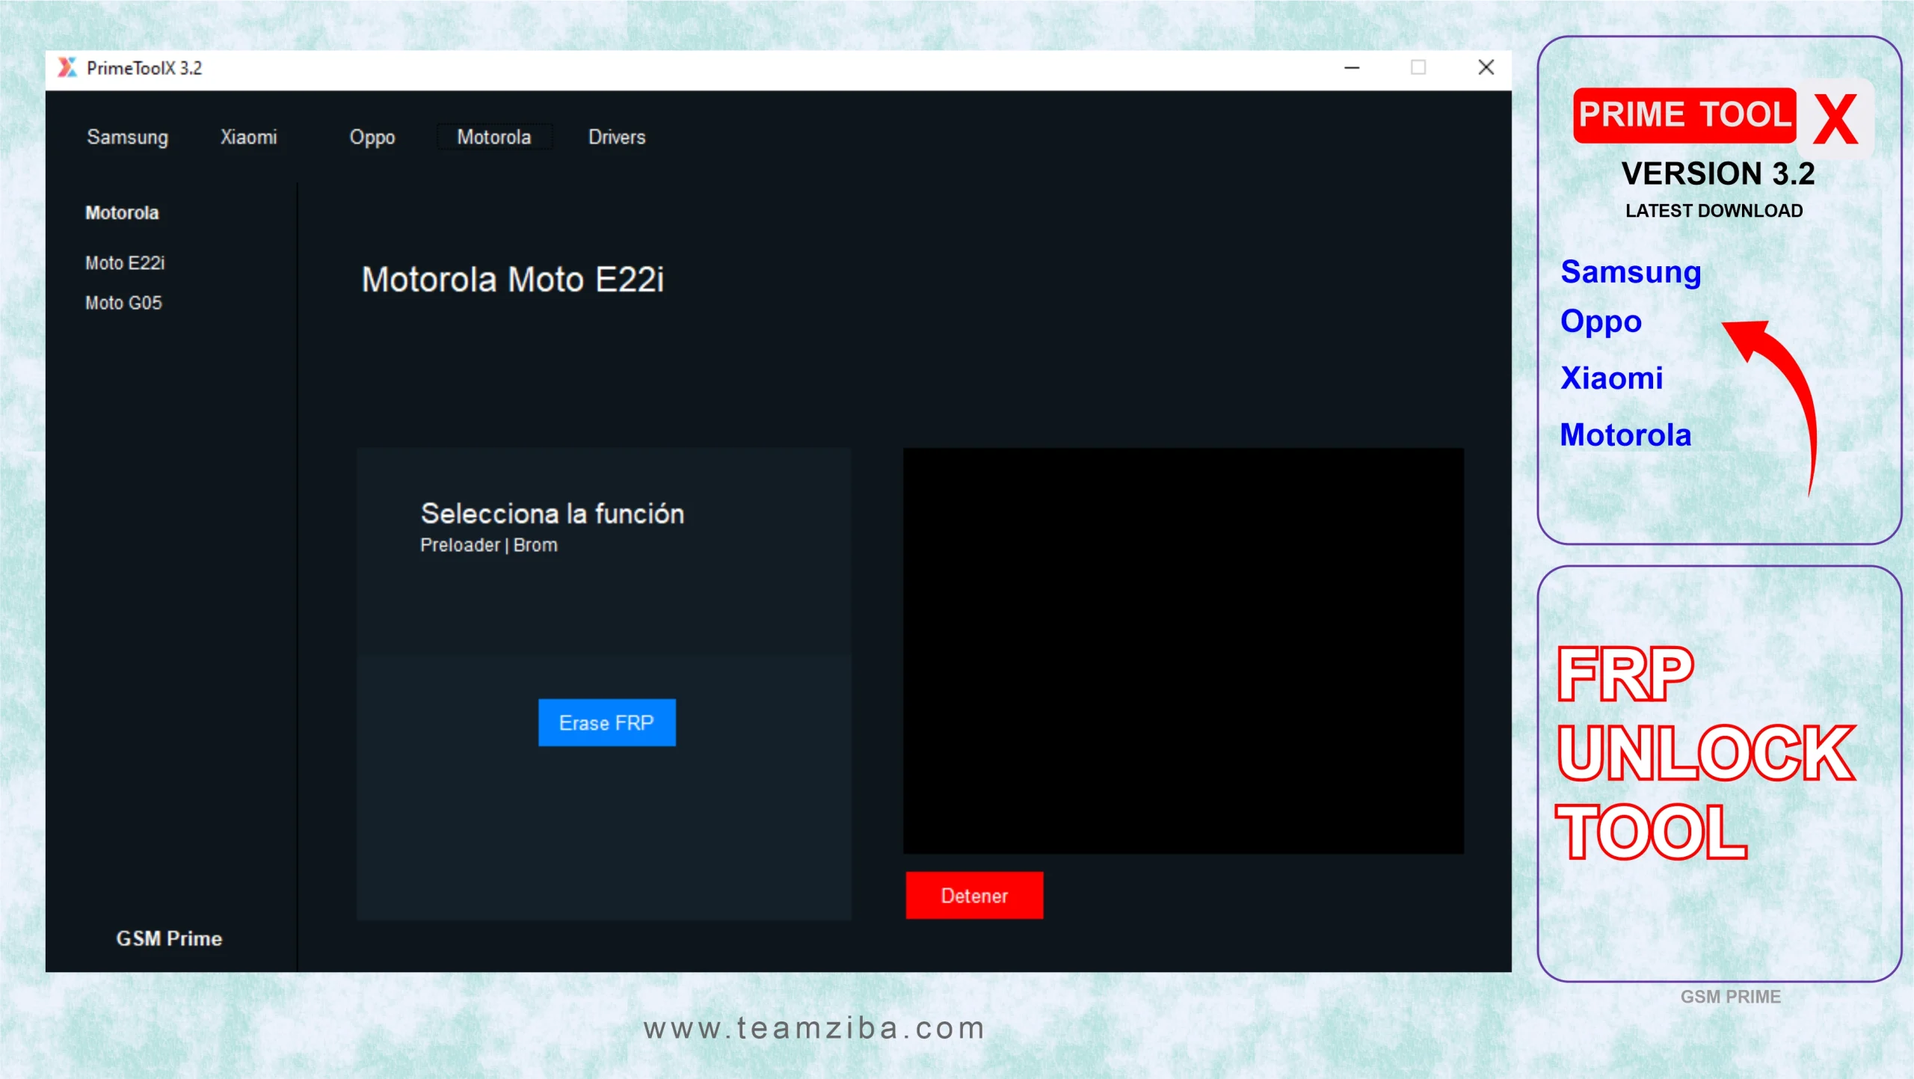Click the Preloader | Brom label
Screen dimensions: 1914x1079
488,545
